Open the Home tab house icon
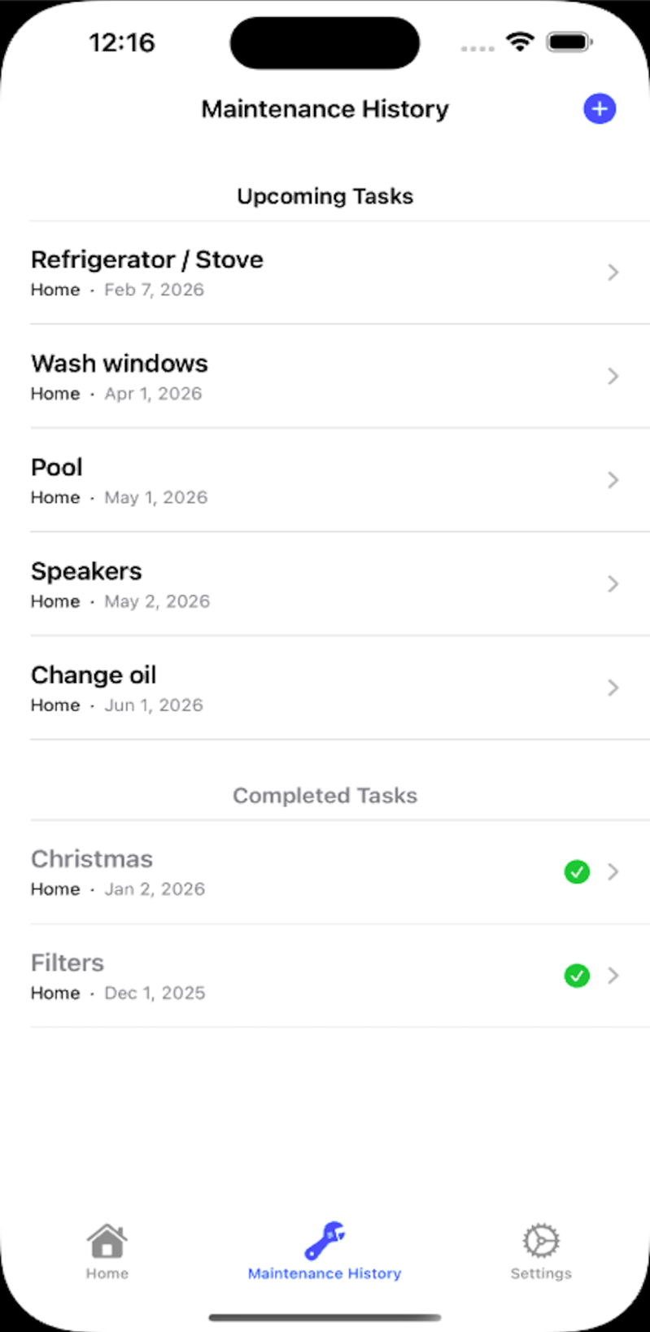This screenshot has width=650, height=1332. pos(107,1242)
